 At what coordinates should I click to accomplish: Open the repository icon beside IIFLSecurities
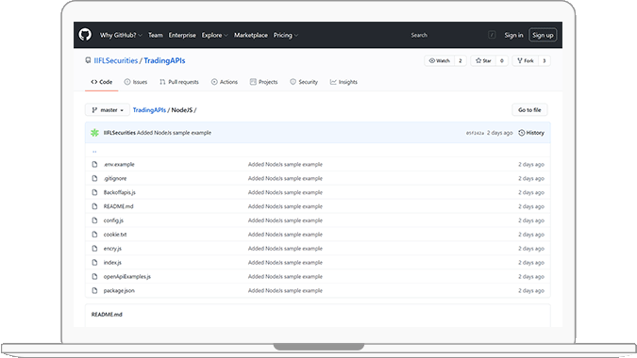point(88,60)
